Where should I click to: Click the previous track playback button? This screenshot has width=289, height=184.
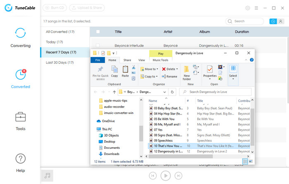coord(153,176)
